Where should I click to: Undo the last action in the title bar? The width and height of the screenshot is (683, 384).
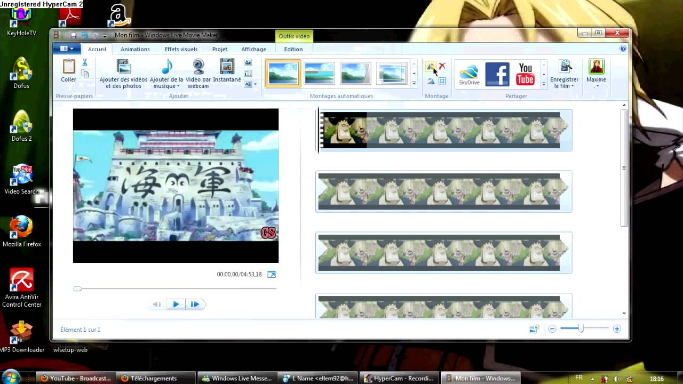[x=84, y=35]
